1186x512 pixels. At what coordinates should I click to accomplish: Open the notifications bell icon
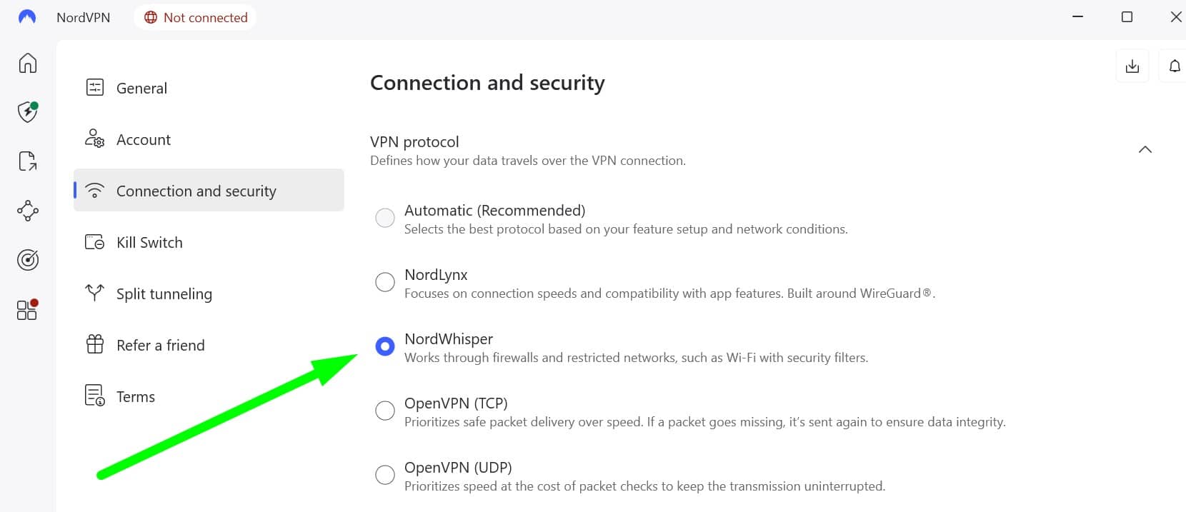point(1175,66)
